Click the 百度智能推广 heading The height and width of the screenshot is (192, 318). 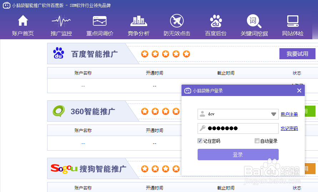pyautogui.click(x=94, y=54)
